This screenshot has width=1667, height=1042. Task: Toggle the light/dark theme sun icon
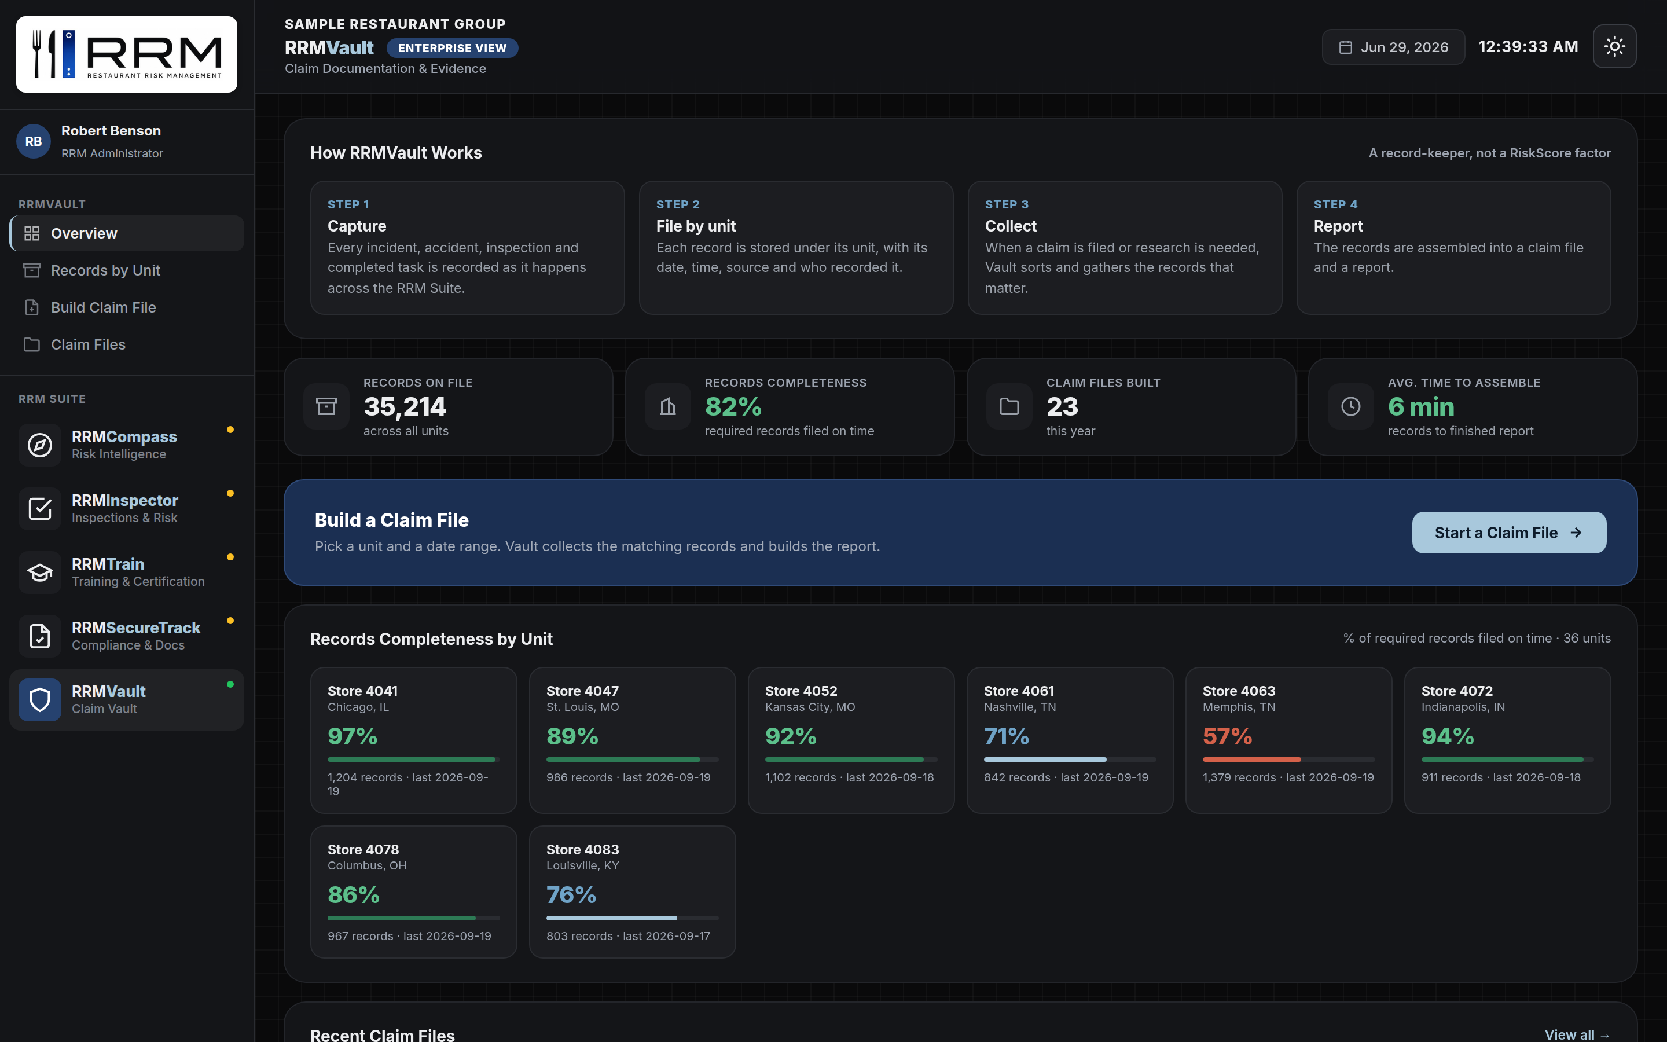[1614, 47]
